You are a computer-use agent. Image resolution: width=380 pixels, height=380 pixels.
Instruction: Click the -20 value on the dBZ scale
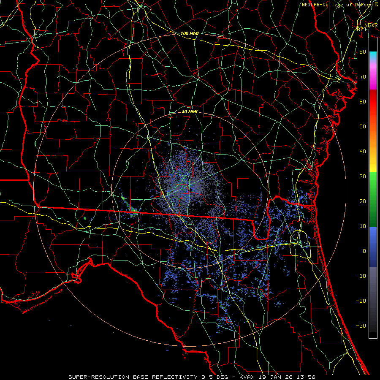point(361,301)
